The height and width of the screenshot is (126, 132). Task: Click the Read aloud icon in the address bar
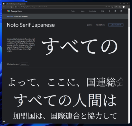pos(106,7)
